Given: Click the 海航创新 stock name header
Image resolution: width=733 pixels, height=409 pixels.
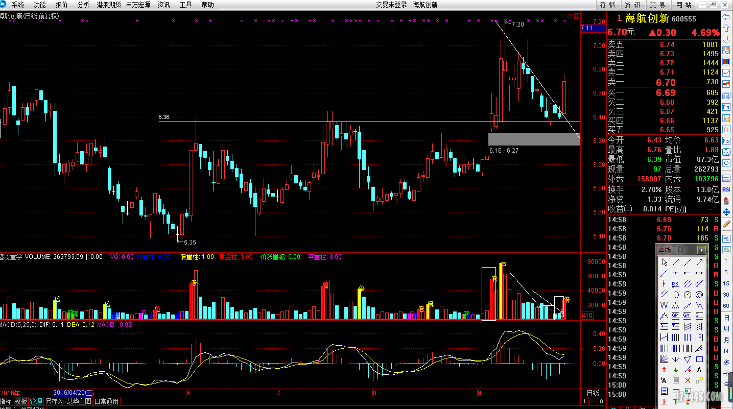Looking at the screenshot, I should (647, 18).
